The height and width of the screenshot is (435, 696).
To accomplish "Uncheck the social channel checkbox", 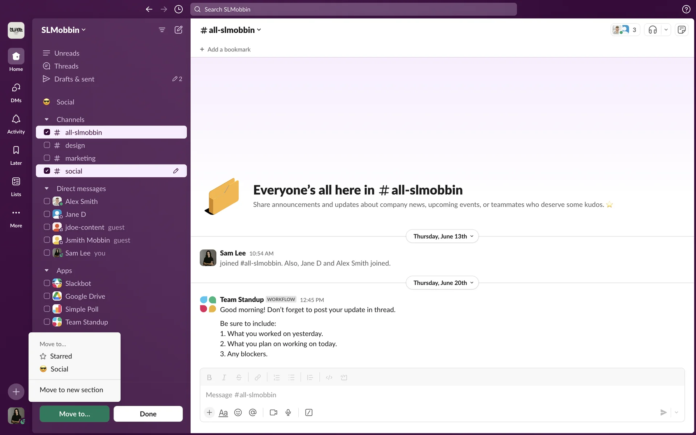I will tap(47, 171).
